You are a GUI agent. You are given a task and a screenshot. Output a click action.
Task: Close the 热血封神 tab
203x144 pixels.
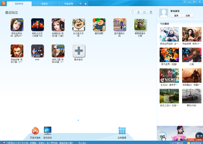pos(81,4)
